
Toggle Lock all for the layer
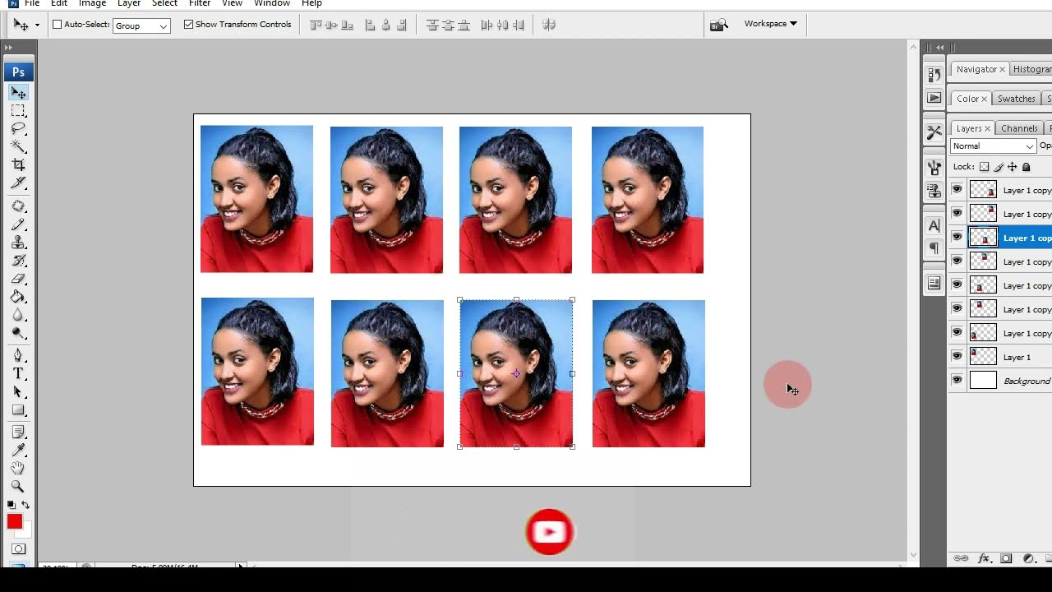1026,167
